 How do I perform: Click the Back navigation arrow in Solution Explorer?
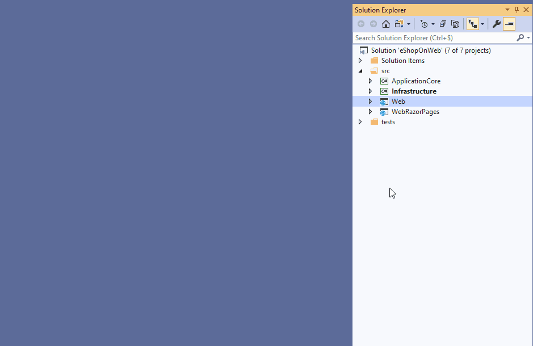[361, 24]
